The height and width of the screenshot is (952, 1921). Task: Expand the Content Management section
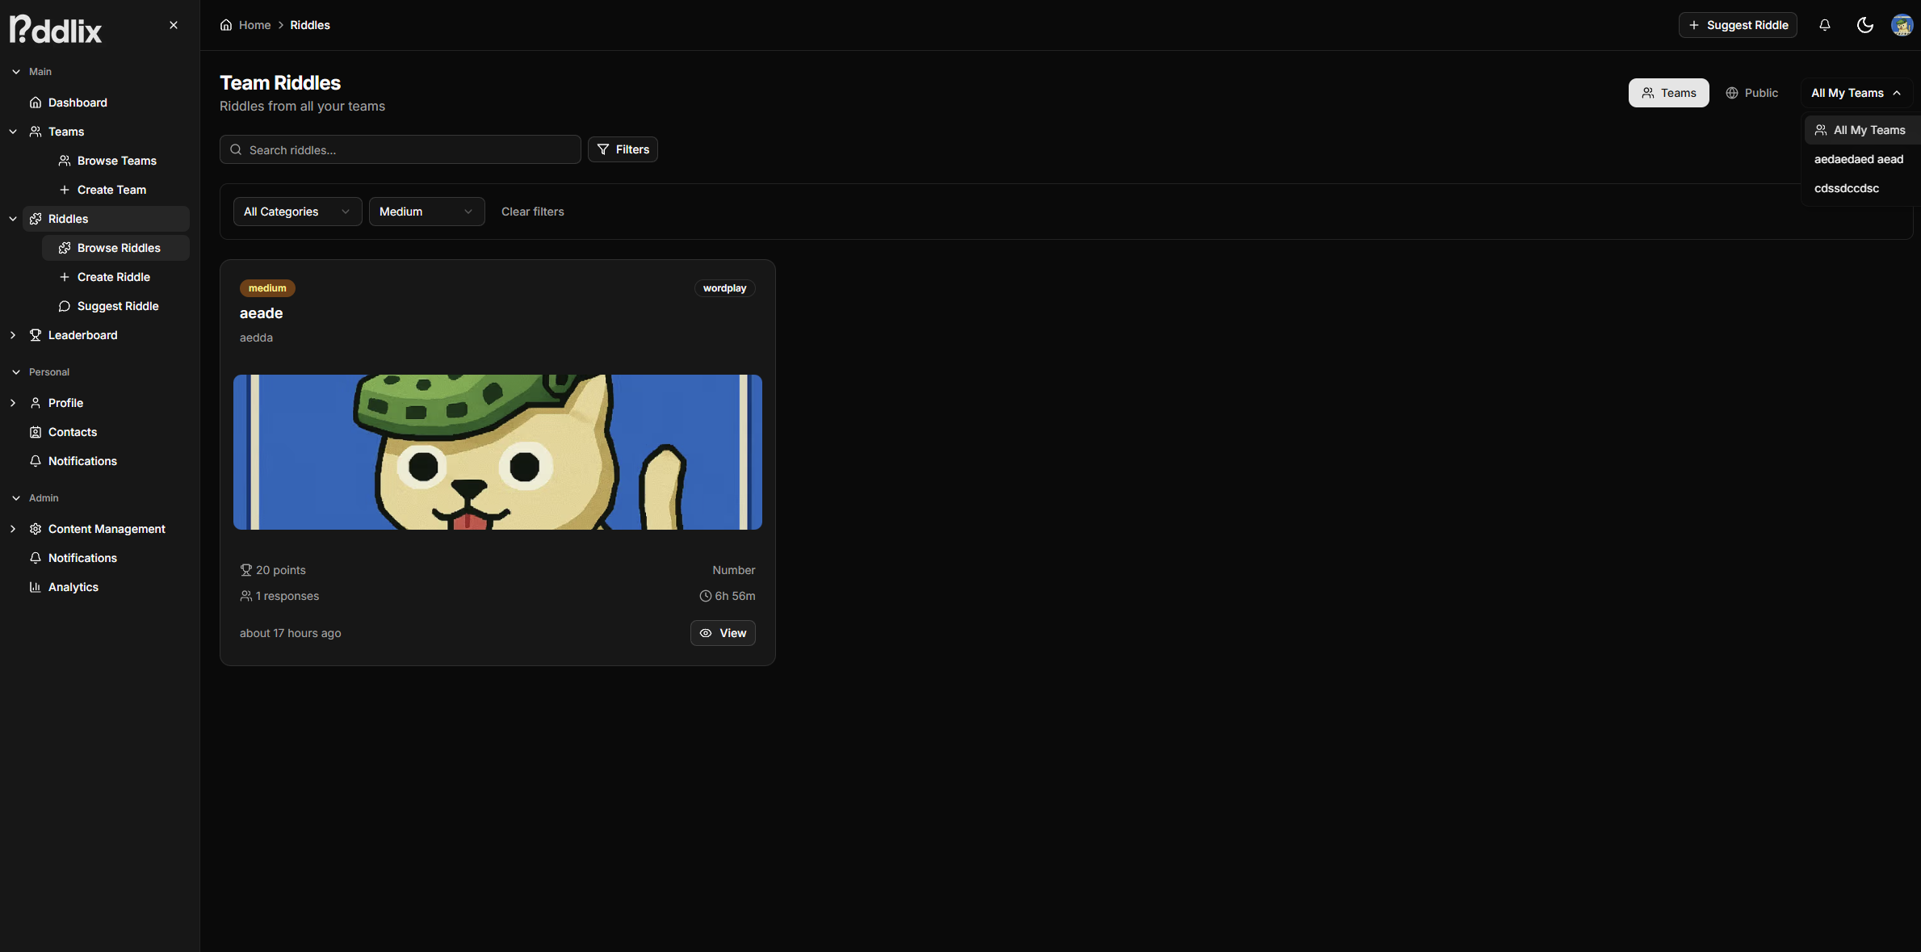click(106, 529)
